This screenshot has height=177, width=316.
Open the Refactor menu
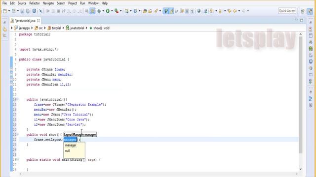35,3
